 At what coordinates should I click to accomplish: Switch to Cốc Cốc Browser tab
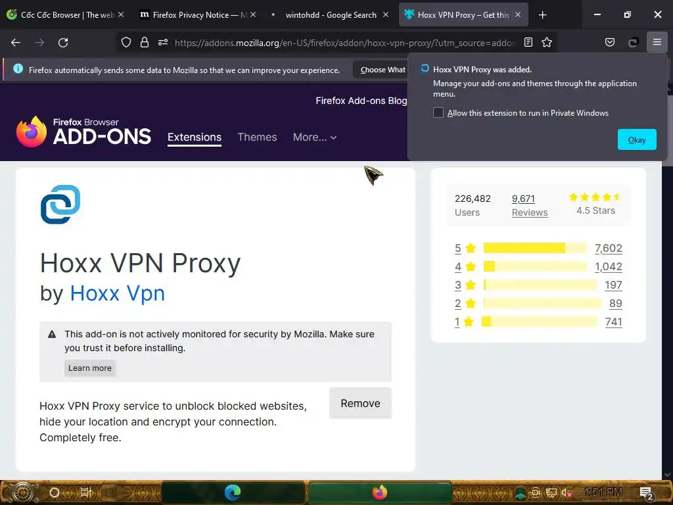point(65,14)
